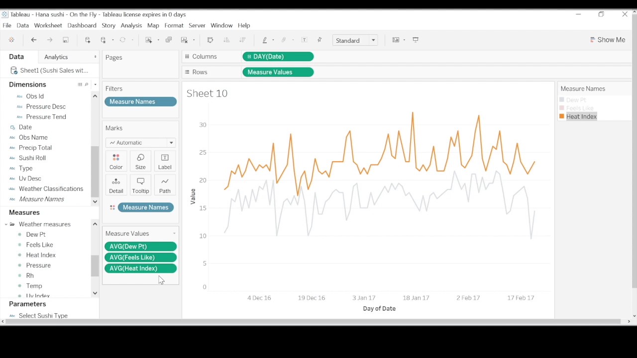This screenshot has height=358, width=637.
Task: Add a new data source from toolbar
Action: click(88, 40)
